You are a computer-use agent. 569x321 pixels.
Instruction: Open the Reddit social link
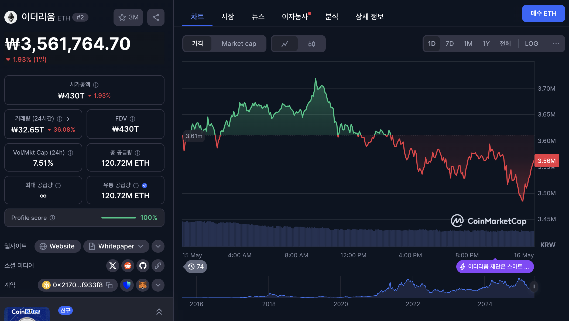[128, 266]
